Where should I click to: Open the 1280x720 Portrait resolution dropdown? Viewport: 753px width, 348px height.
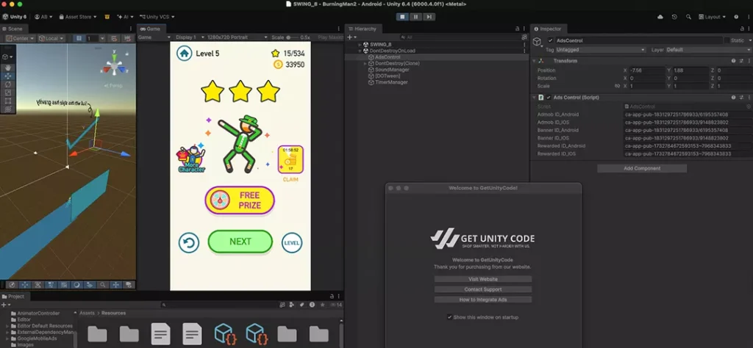coord(238,37)
